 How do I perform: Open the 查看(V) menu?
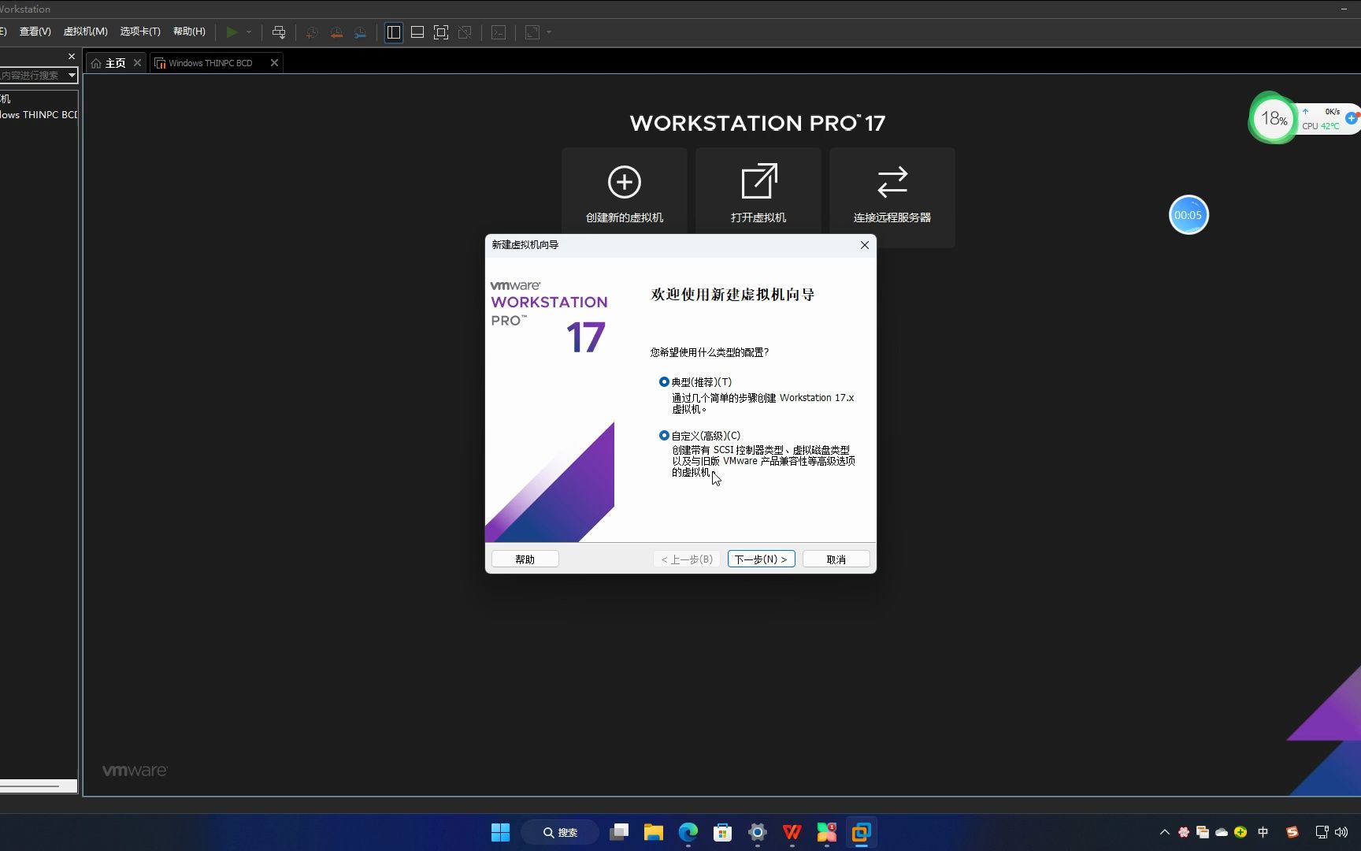35,32
